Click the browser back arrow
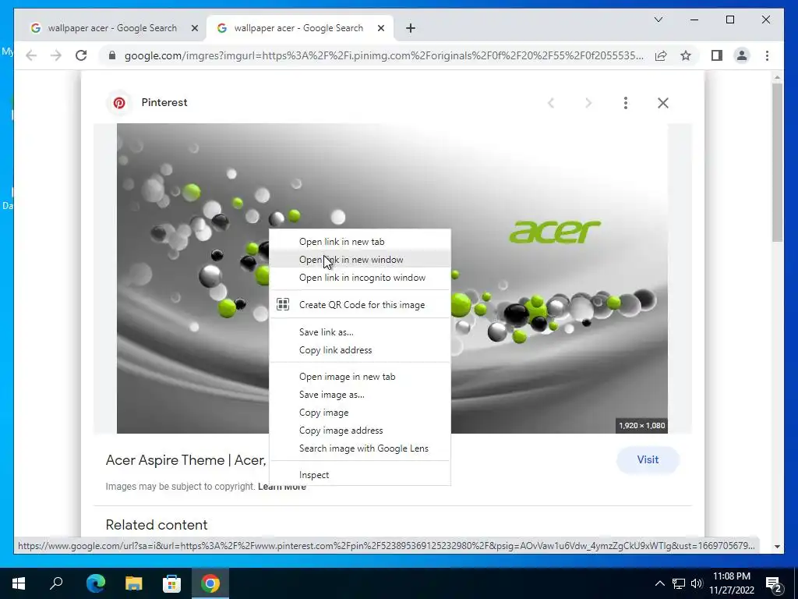 point(31,55)
